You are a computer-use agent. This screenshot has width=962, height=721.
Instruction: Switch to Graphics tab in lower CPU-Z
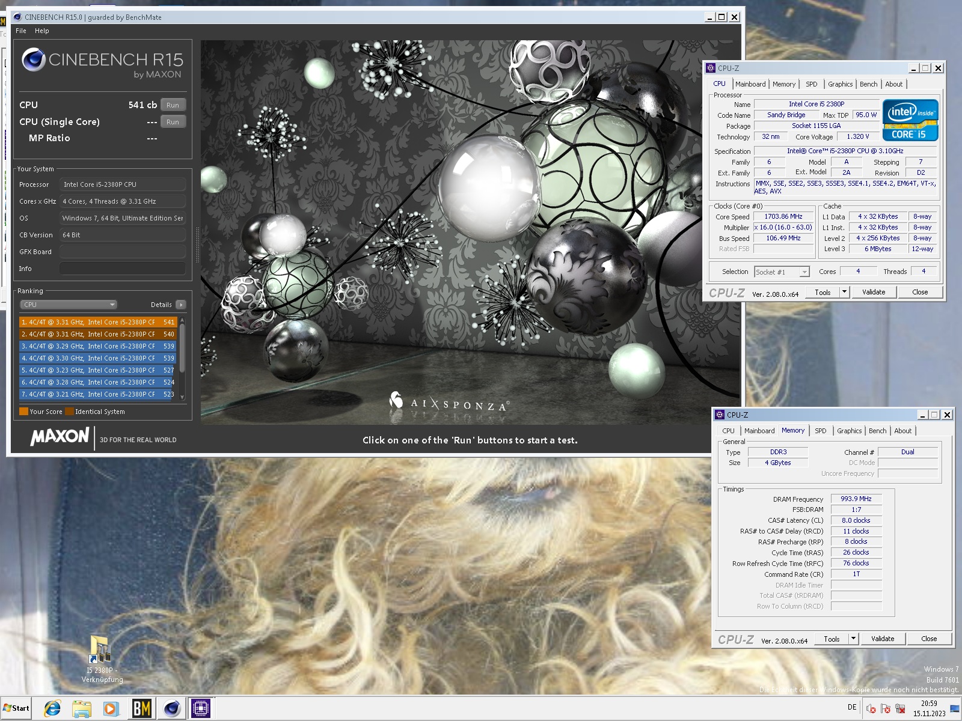pyautogui.click(x=849, y=431)
